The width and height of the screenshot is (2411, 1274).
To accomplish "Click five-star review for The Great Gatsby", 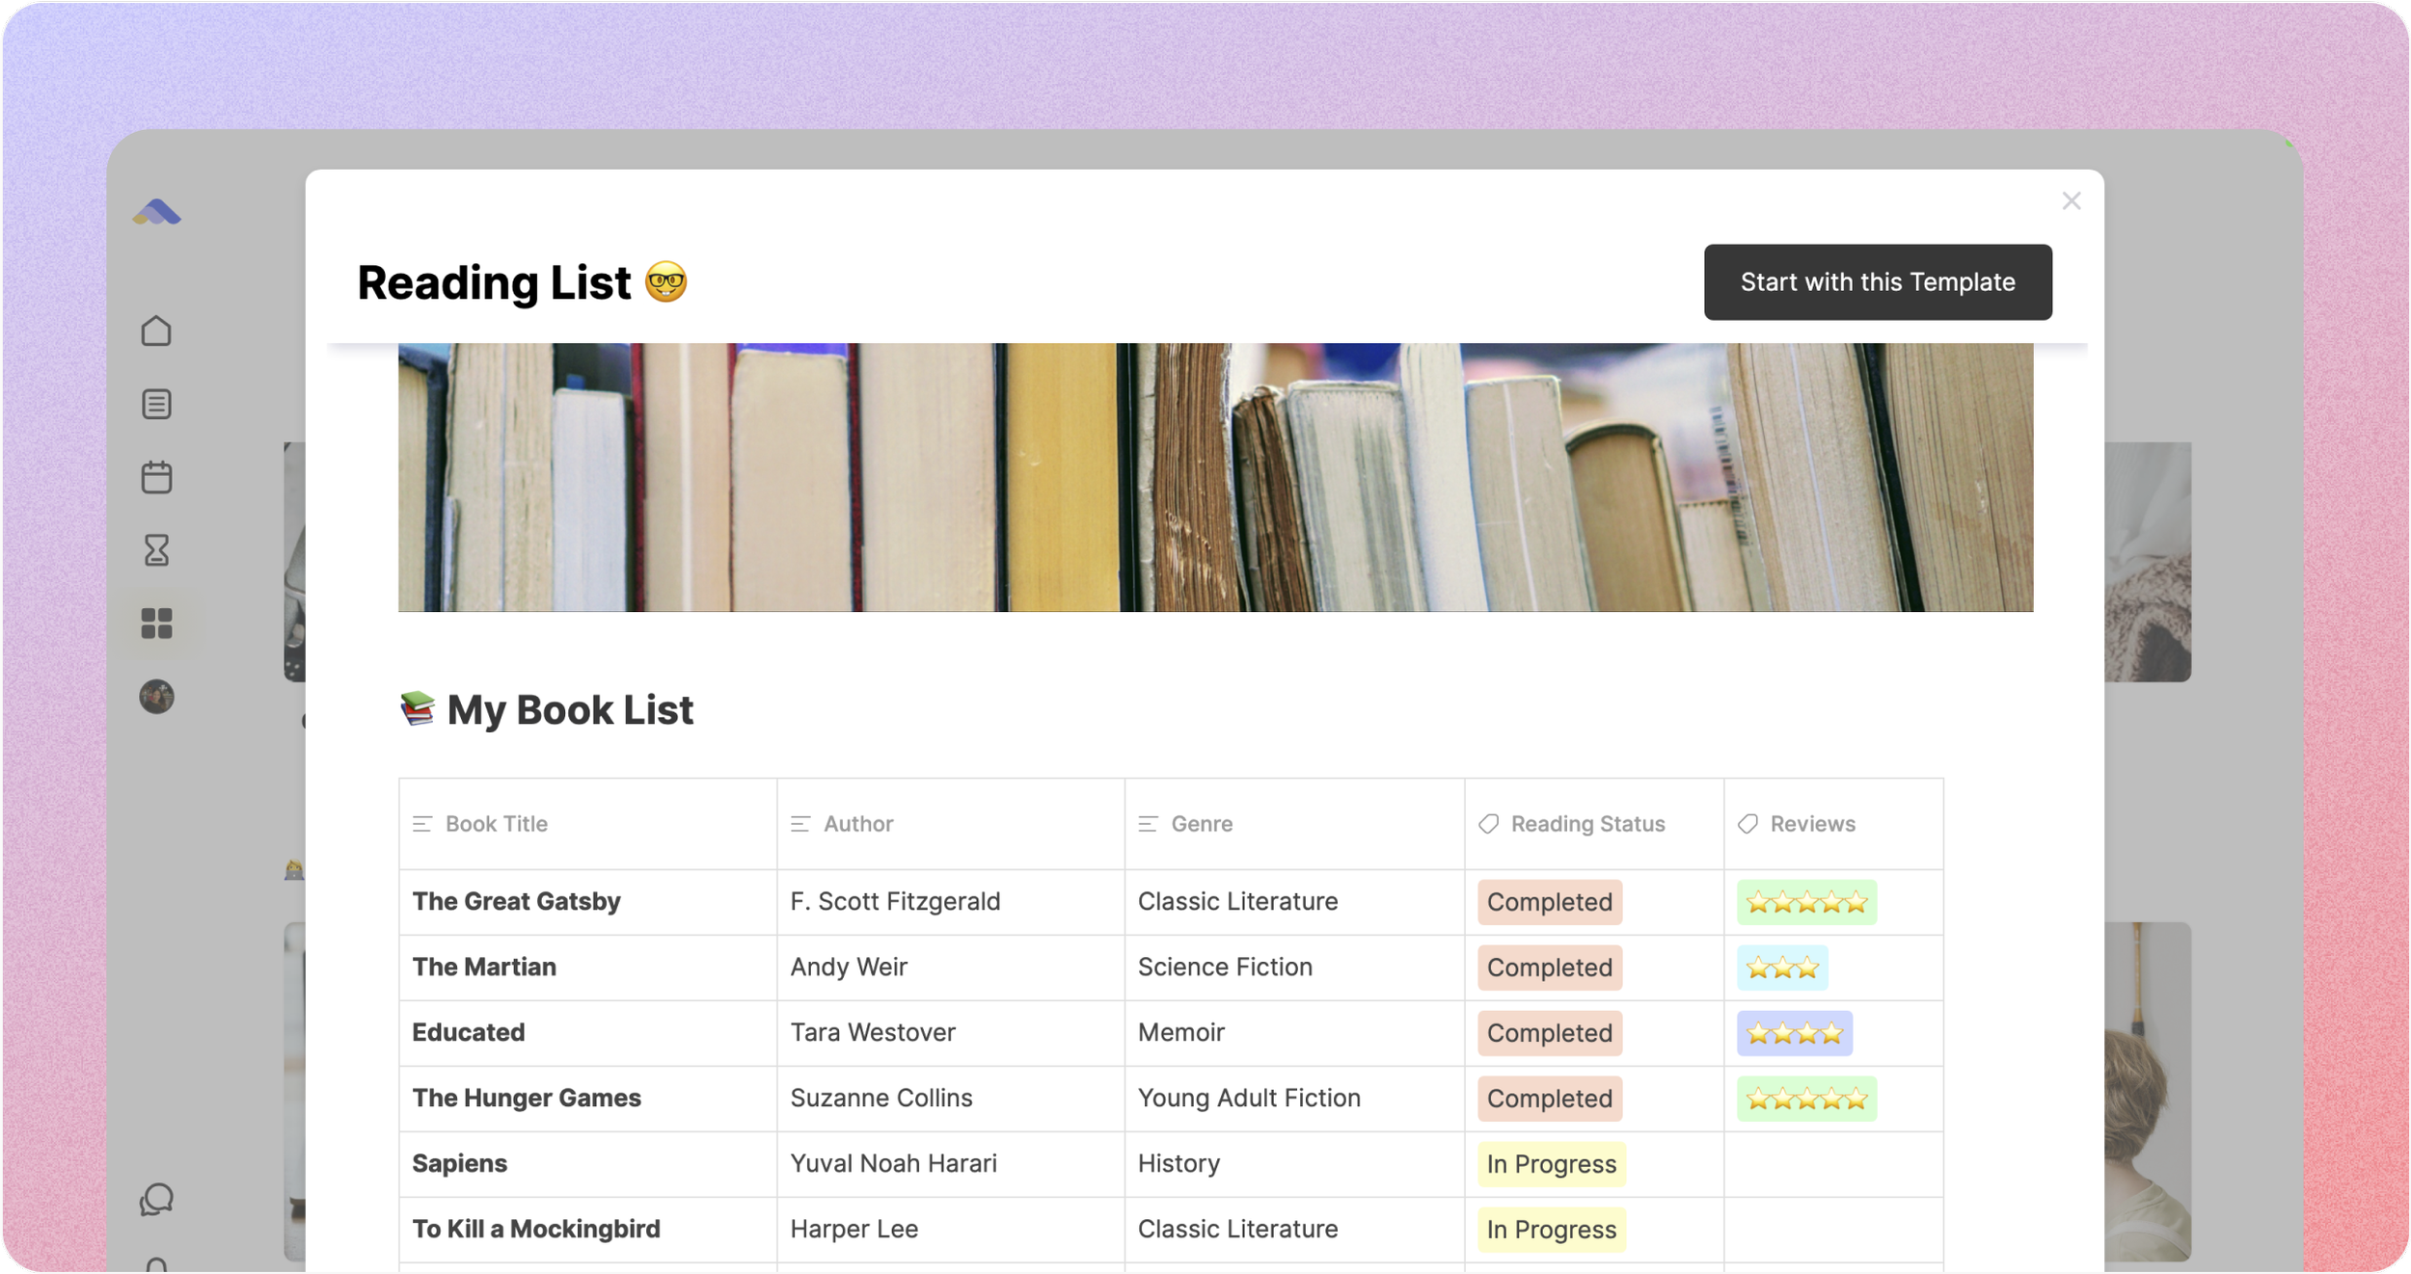I will coord(1806,902).
